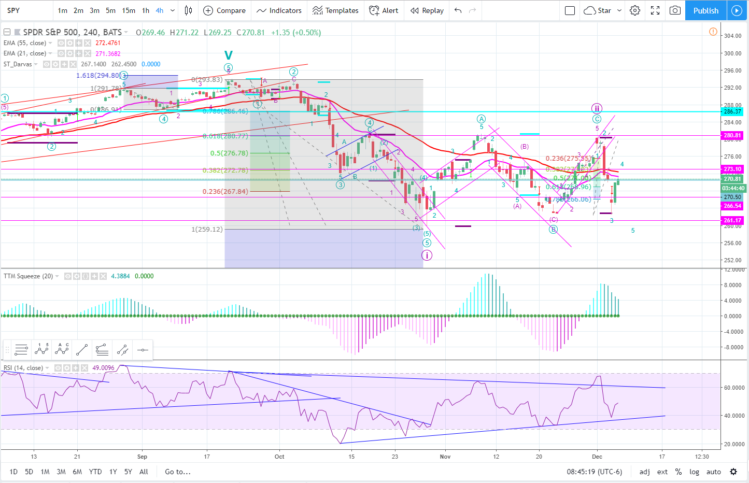Expand the TTM Squeeze (20) legend dropdown
The width and height of the screenshot is (749, 483).
(x=57, y=276)
